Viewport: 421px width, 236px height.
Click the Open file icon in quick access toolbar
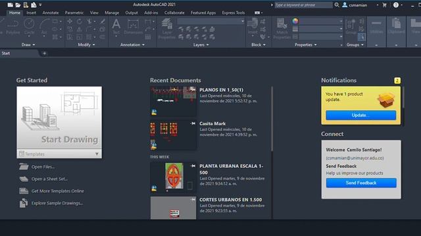pyautogui.click(x=18, y=5)
